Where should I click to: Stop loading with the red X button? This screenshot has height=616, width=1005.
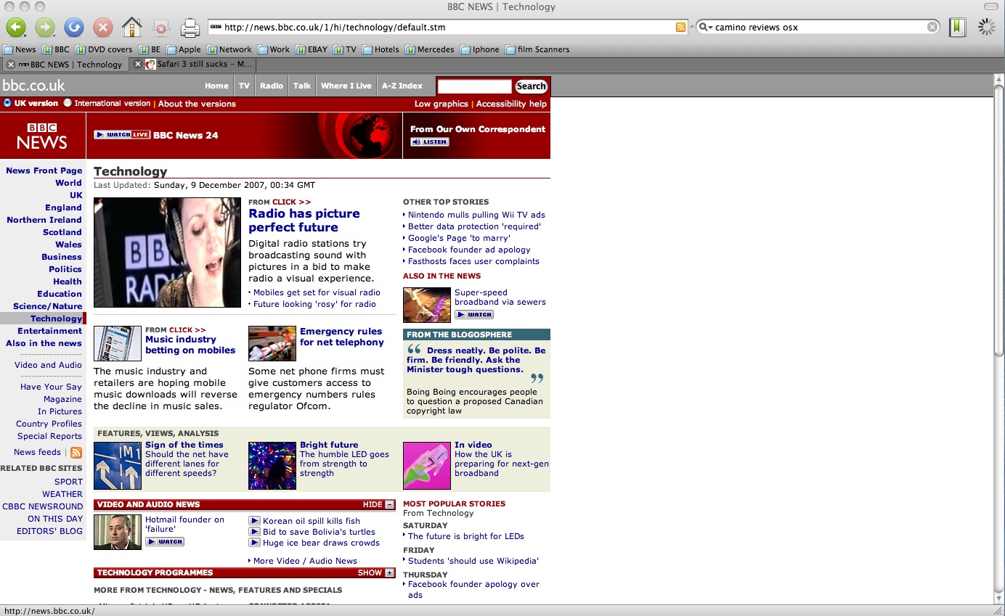[x=103, y=28]
